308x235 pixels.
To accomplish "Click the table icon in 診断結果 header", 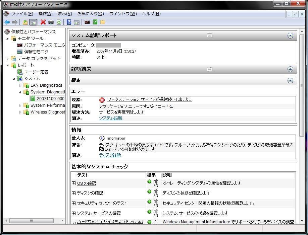I will pyautogui.click(x=210, y=69).
